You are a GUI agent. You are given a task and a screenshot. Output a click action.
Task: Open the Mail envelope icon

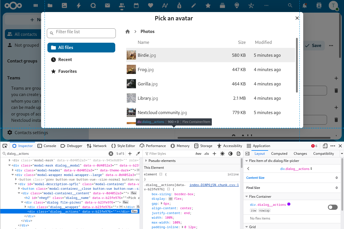click(107, 5)
